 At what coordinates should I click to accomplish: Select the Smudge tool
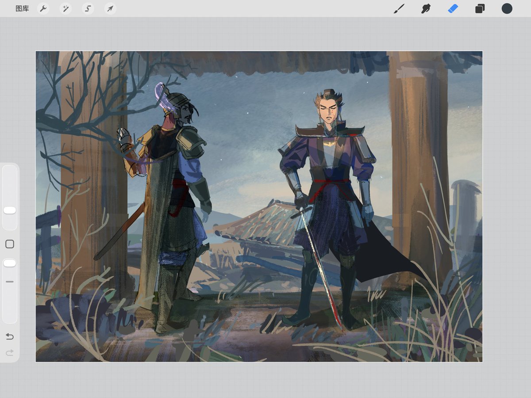coord(426,8)
